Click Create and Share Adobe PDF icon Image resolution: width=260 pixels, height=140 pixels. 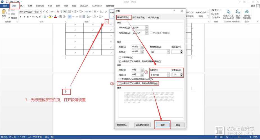[228, 13]
